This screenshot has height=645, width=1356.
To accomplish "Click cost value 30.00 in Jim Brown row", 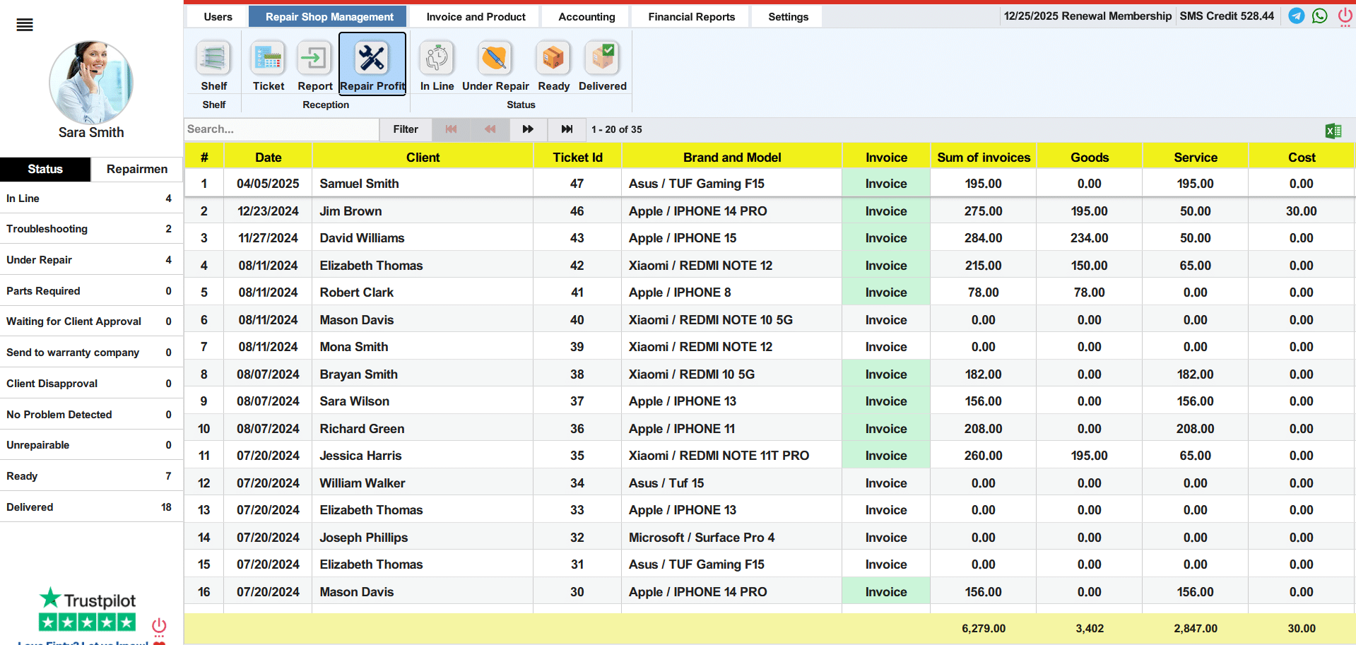I will pos(1301,211).
